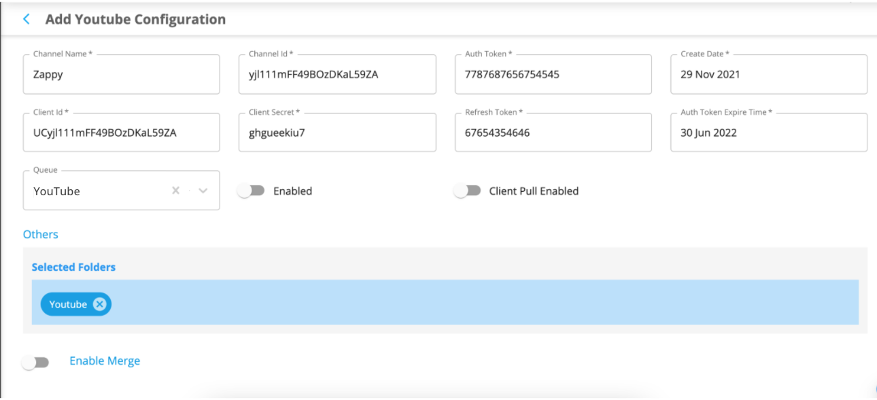
Task: Remove the Youtube folder chip
Action: [x=99, y=304]
